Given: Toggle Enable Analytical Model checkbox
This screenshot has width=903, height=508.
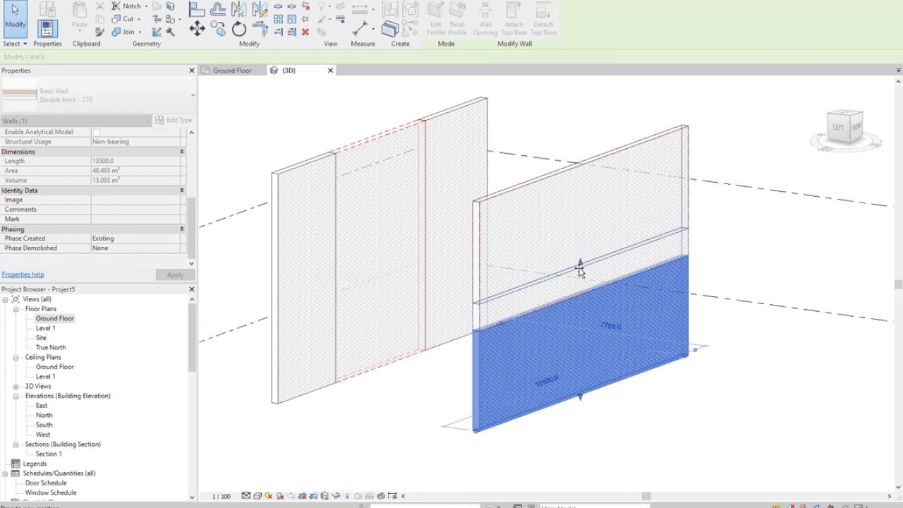Looking at the screenshot, I should tap(97, 132).
